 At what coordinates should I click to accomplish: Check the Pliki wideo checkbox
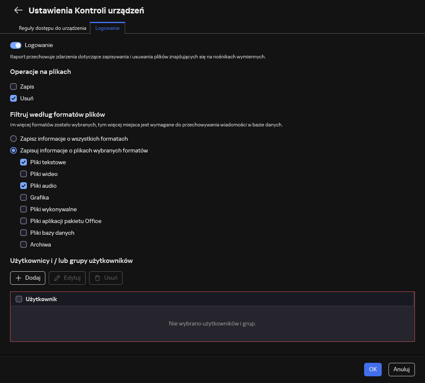(x=24, y=174)
